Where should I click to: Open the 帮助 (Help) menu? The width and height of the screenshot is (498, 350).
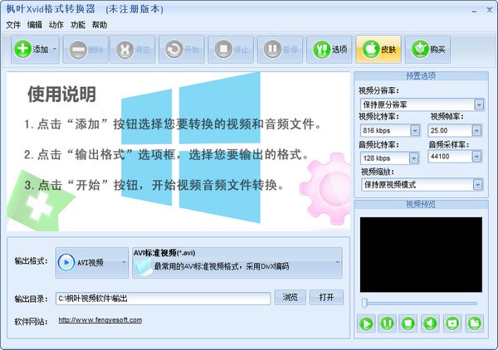100,25
